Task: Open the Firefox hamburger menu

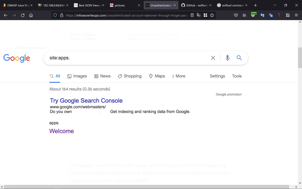Action: tap(296, 15)
